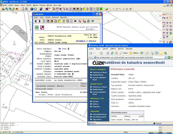The height and width of the screenshot is (134, 173).
Task: Click the Vysvětlení pojmů link
Action: (x=99, y=117)
